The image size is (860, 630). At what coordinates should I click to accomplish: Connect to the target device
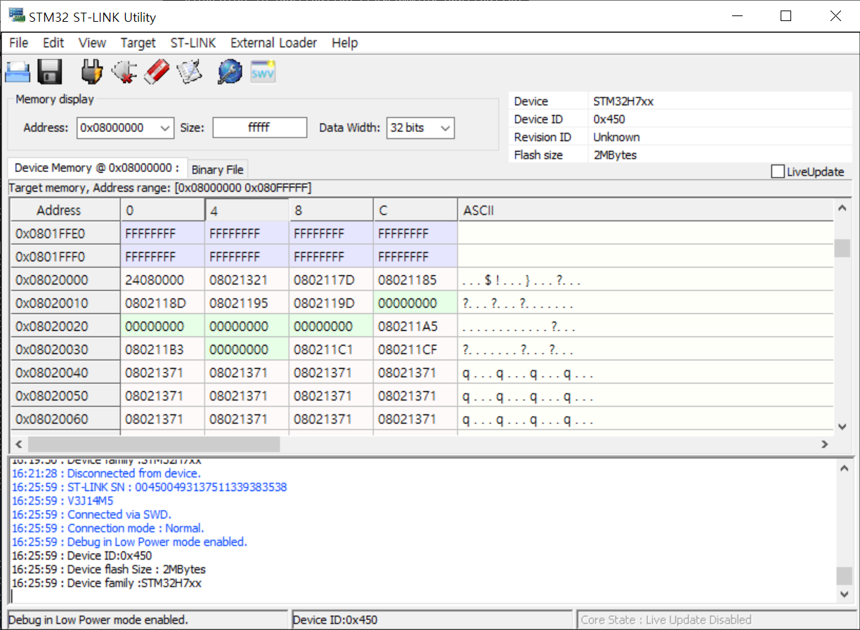[x=91, y=70]
